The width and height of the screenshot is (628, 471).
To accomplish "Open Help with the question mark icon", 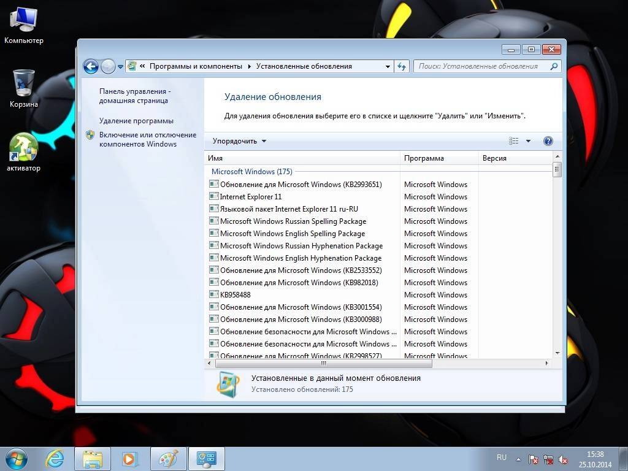I will click(548, 141).
